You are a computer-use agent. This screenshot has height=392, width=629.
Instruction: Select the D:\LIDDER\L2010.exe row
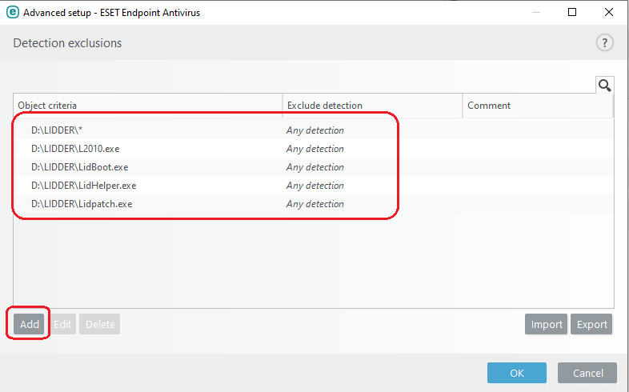[x=313, y=149]
